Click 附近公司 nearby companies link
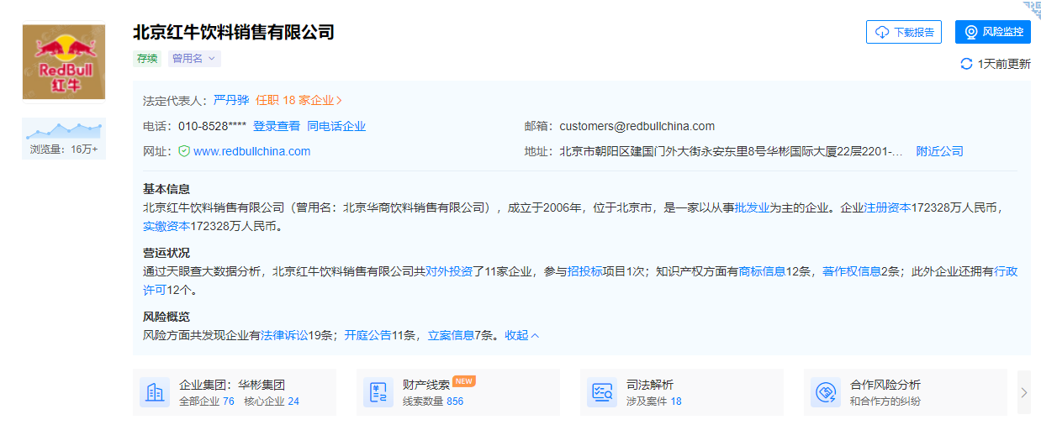The width and height of the screenshot is (1041, 425). 940,151
